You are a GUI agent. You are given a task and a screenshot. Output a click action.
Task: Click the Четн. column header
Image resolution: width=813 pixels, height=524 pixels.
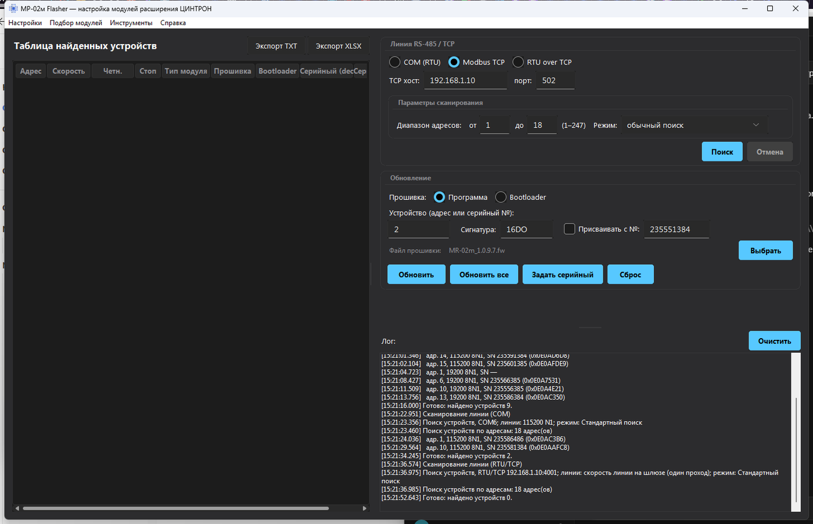[113, 71]
